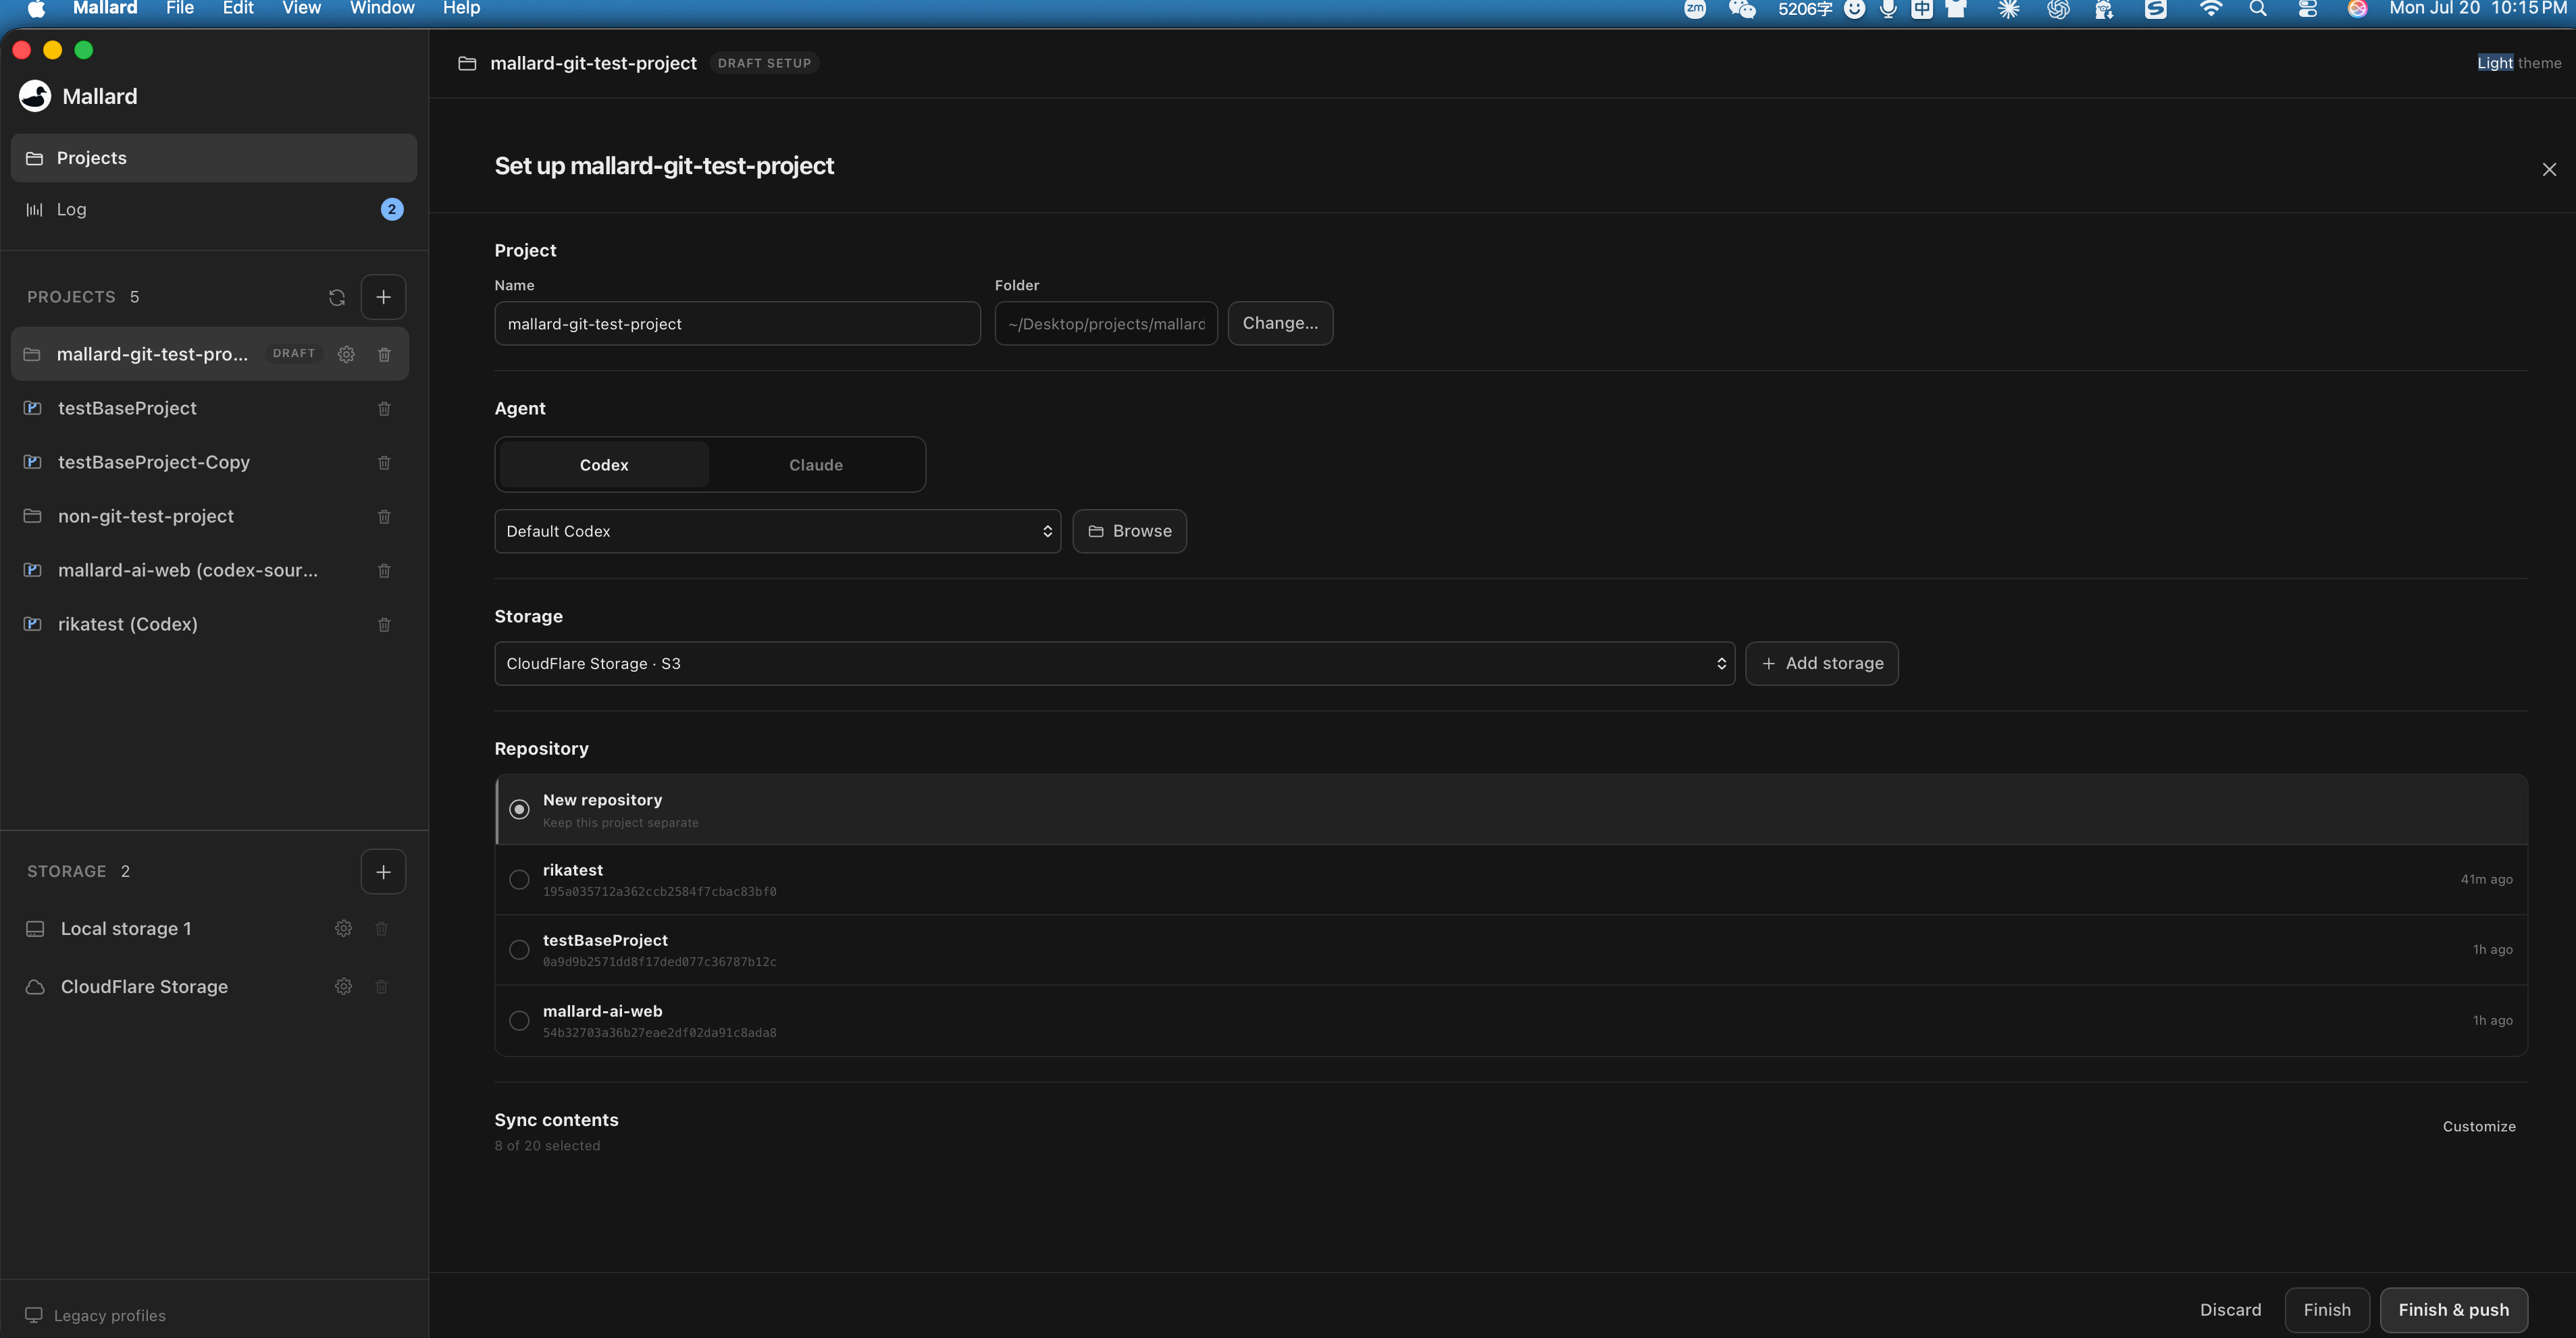
Task: Add a new project with plus button
Action: click(383, 297)
